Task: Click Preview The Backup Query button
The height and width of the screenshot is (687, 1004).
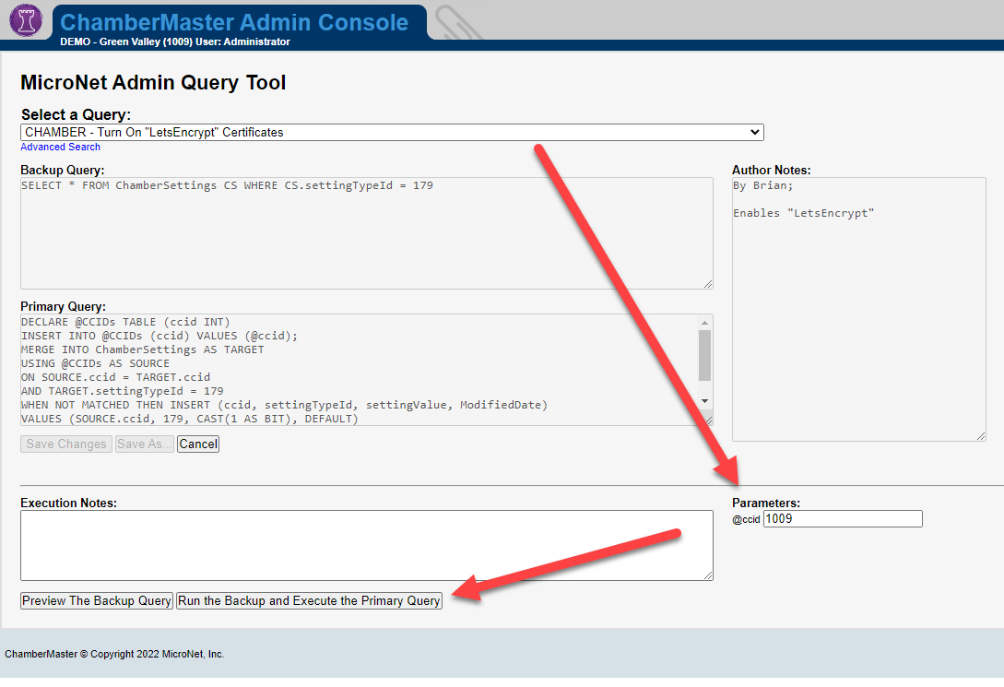Action: point(97,601)
